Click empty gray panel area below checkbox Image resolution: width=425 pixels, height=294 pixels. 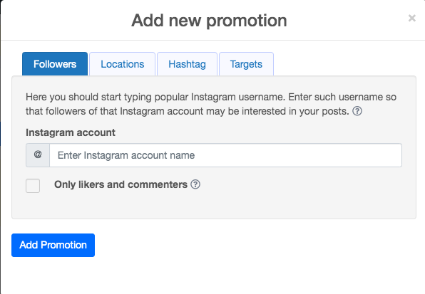point(214,206)
